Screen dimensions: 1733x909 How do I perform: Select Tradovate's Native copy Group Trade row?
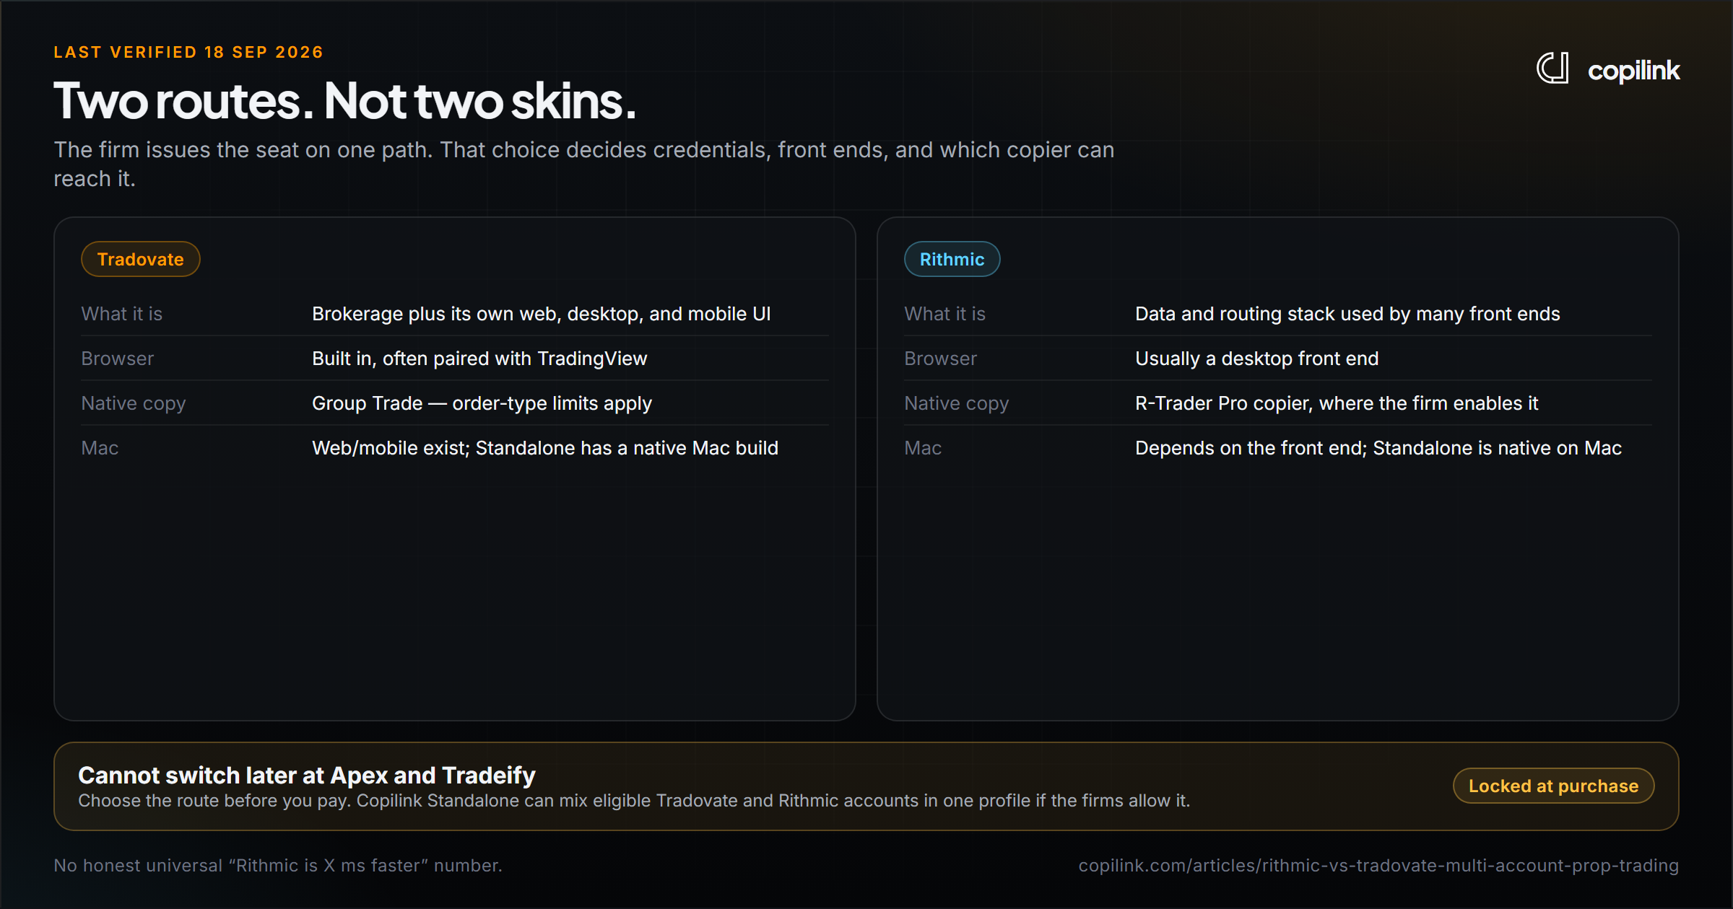coord(455,403)
